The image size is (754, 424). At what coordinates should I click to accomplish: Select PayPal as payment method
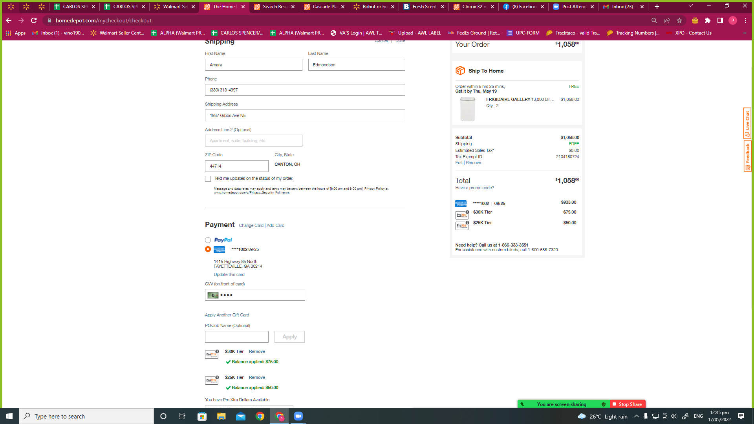(x=208, y=240)
